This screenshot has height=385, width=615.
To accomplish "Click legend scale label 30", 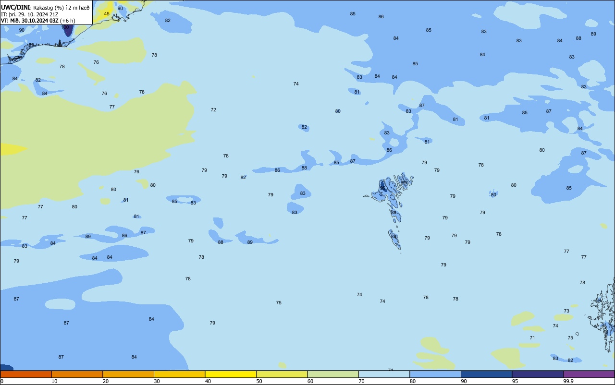I will [157, 381].
